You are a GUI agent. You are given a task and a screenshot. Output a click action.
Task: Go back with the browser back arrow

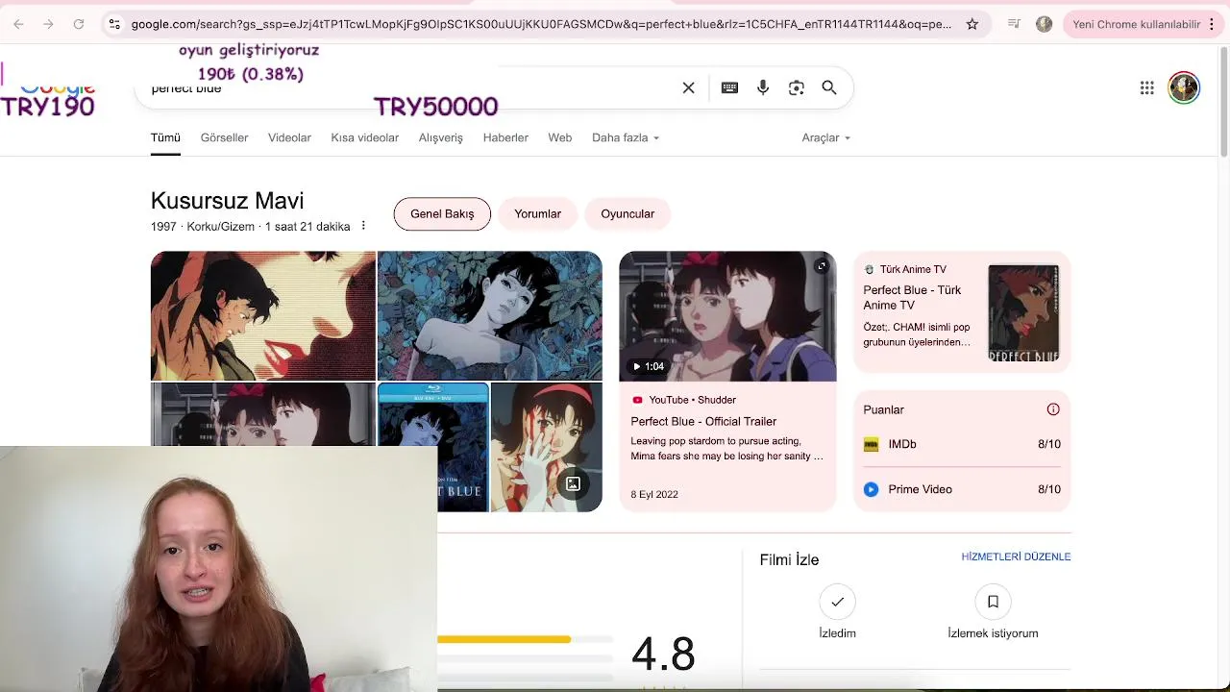18,24
